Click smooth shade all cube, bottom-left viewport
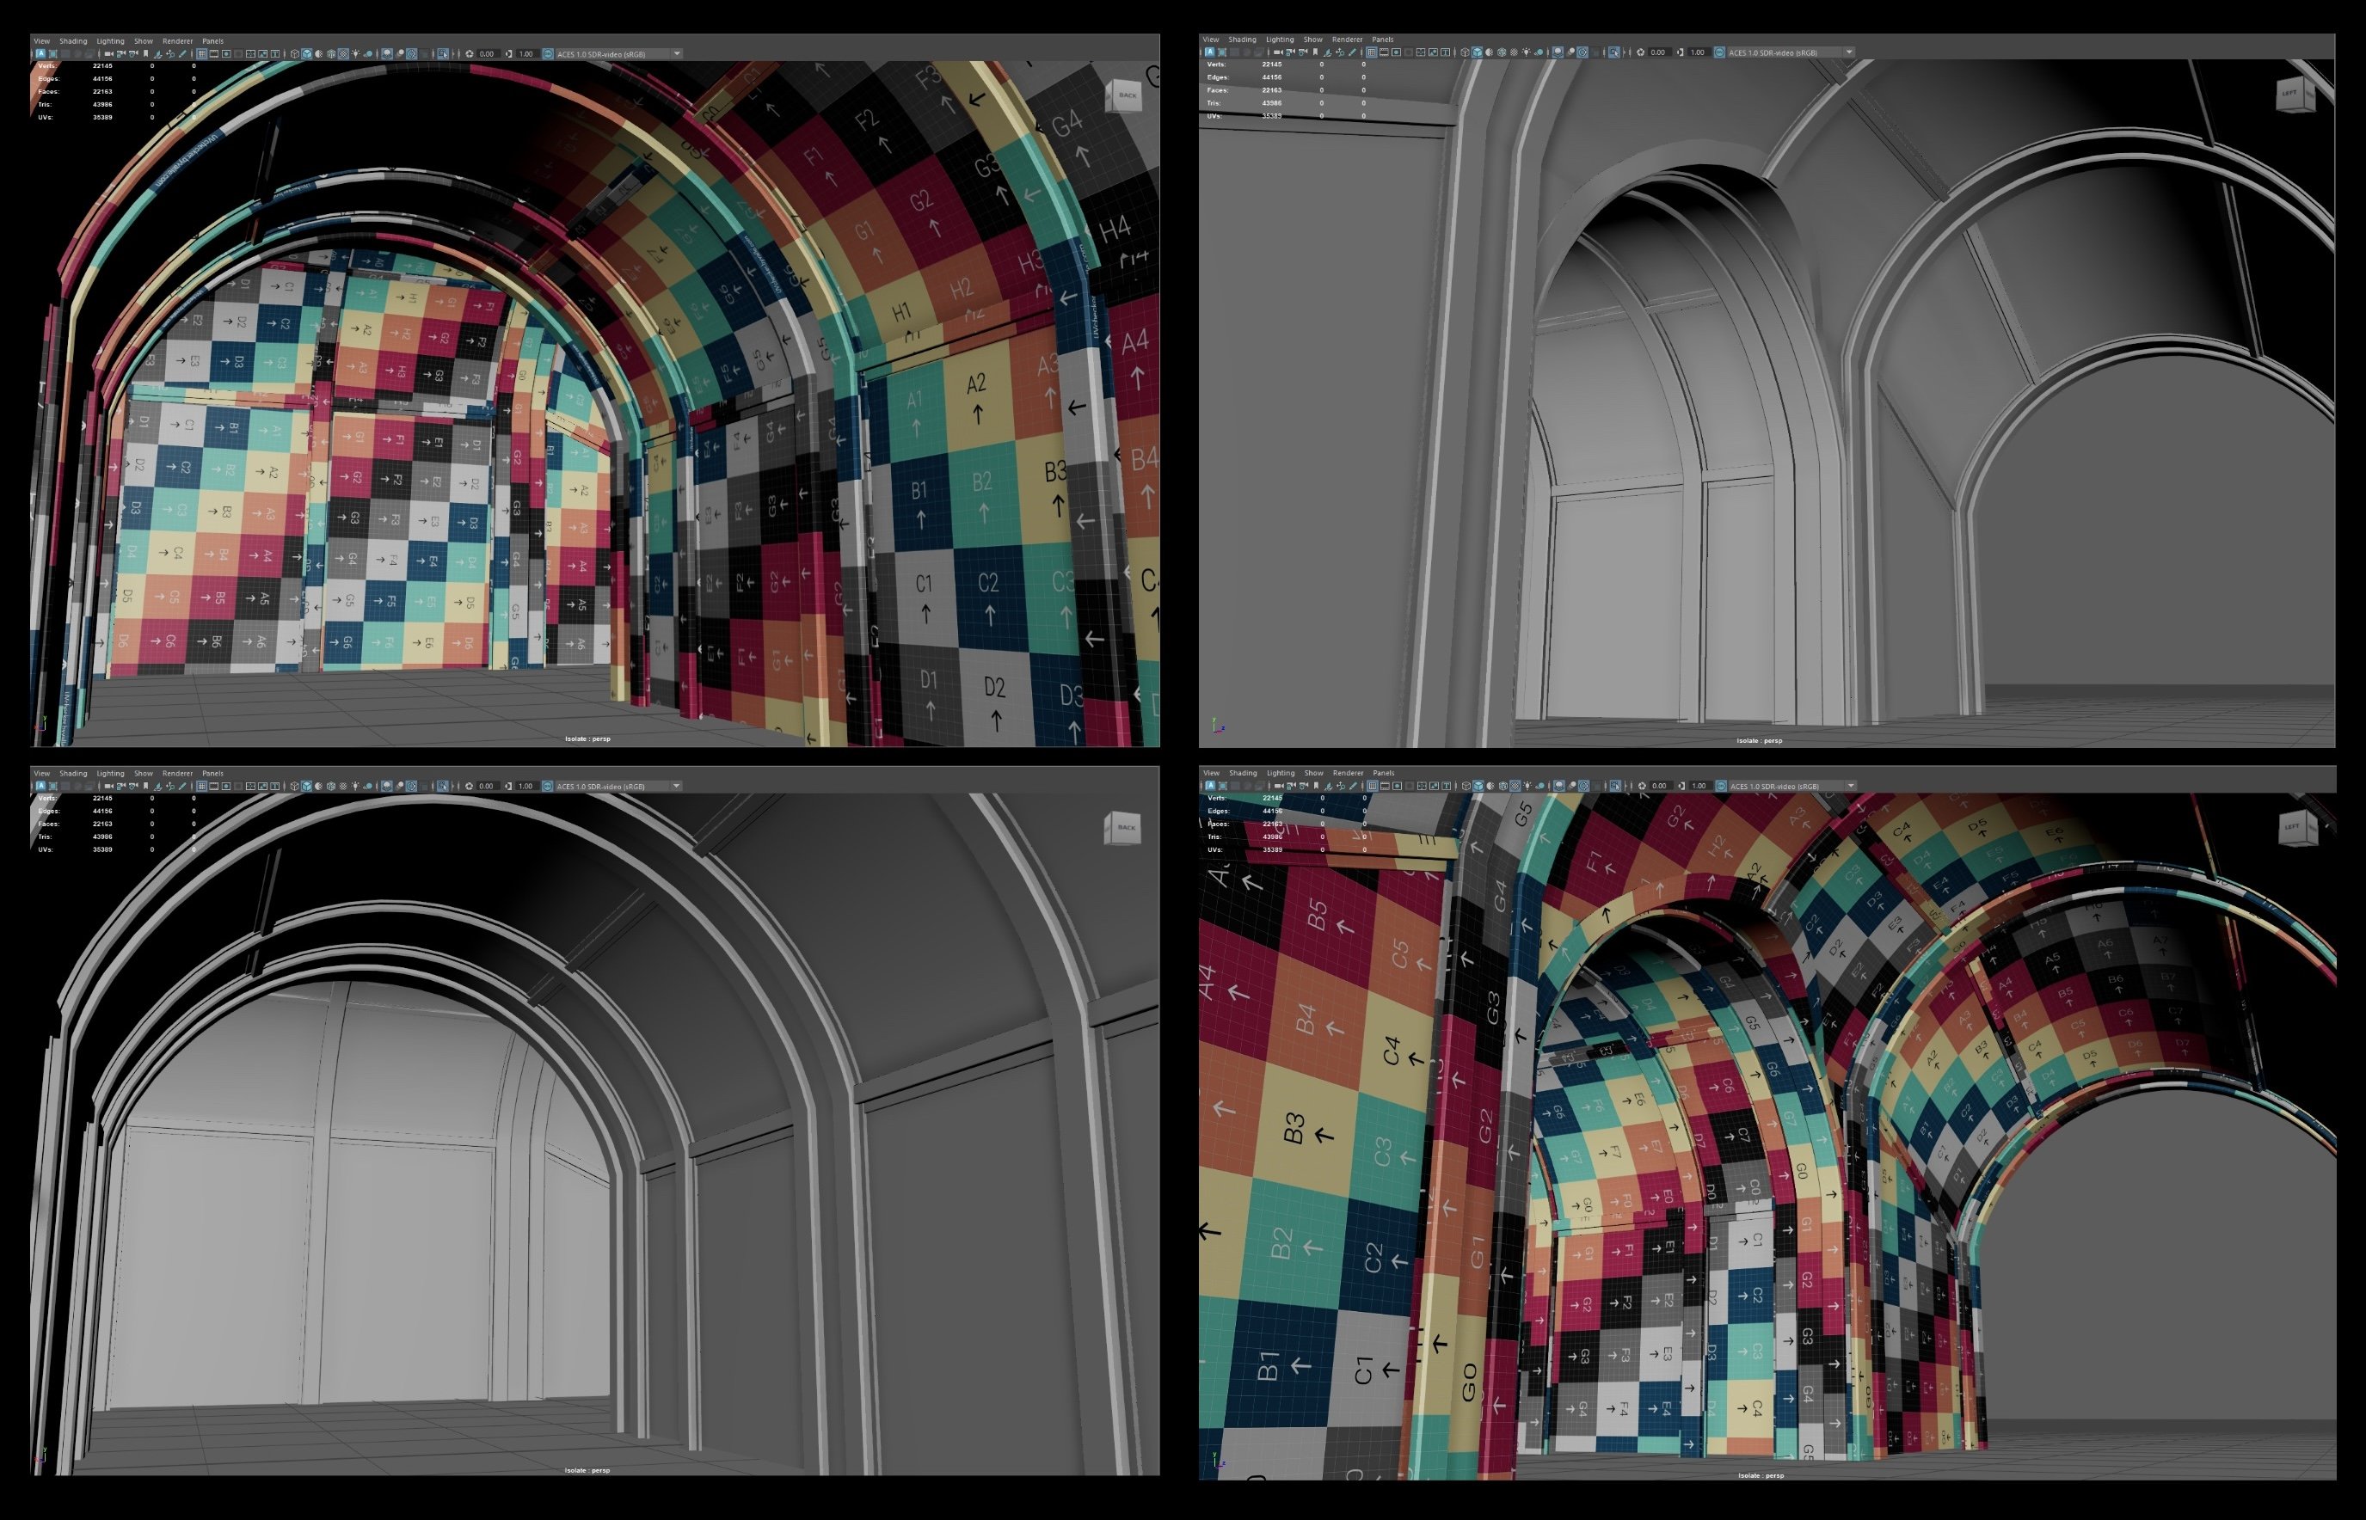The height and width of the screenshot is (1520, 2366). (x=307, y=787)
